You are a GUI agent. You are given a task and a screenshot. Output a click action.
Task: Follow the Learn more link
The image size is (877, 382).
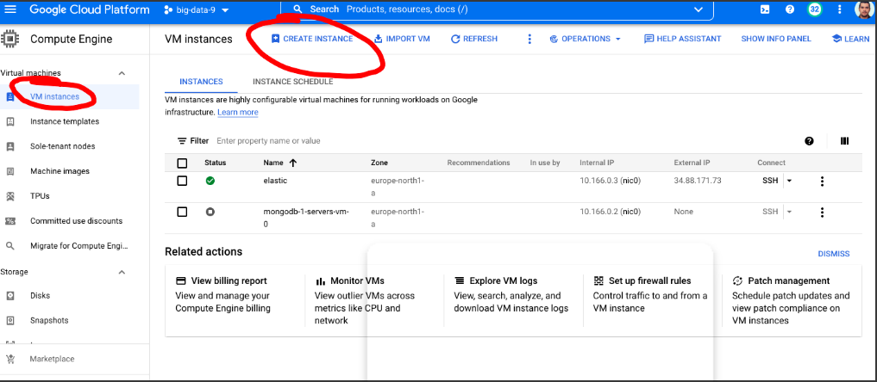coord(238,112)
